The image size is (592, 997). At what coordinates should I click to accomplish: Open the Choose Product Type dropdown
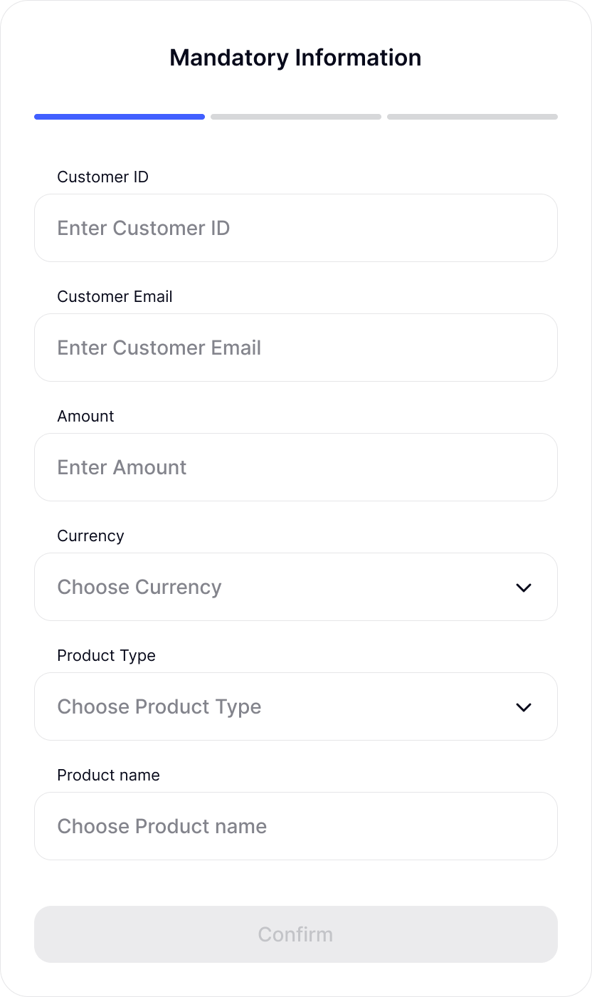(x=295, y=706)
